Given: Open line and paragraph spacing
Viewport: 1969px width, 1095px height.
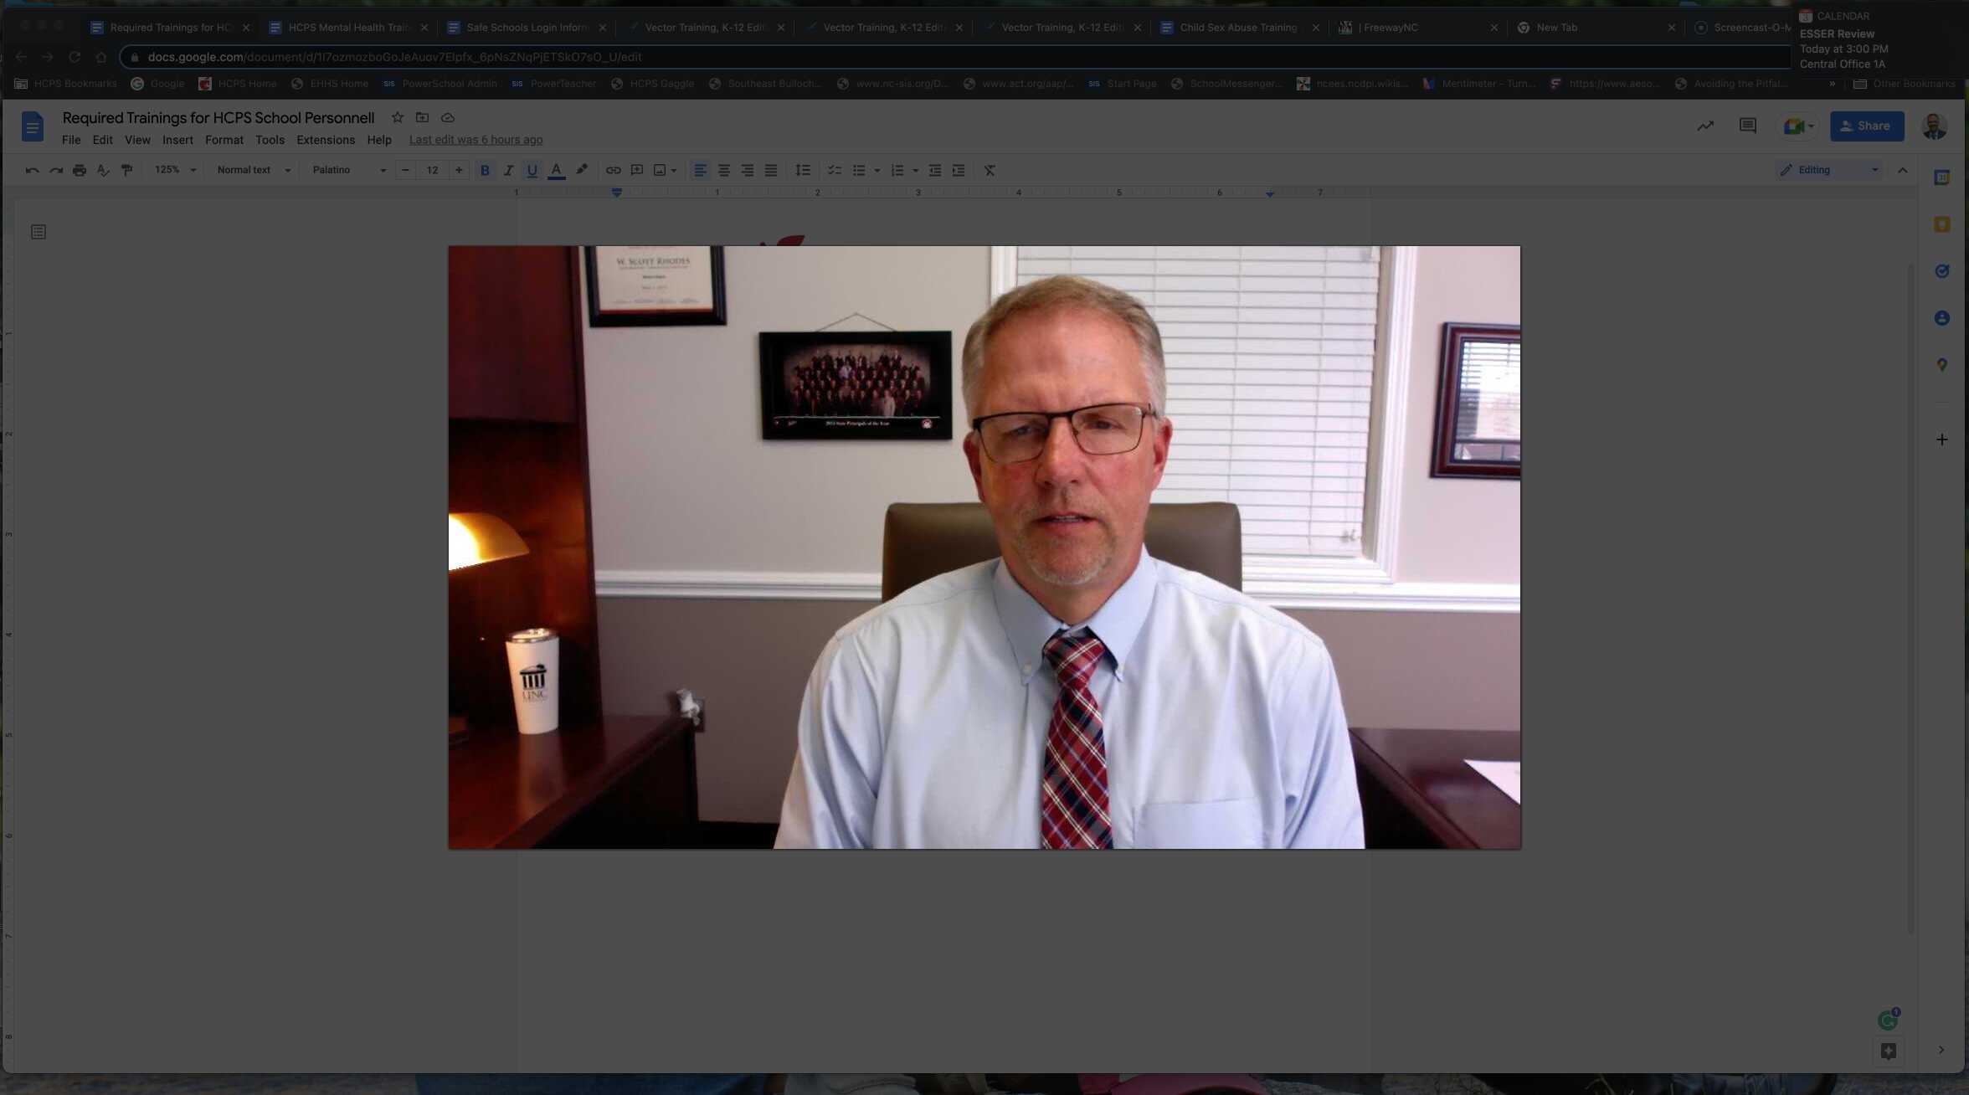Looking at the screenshot, I should click(x=803, y=170).
